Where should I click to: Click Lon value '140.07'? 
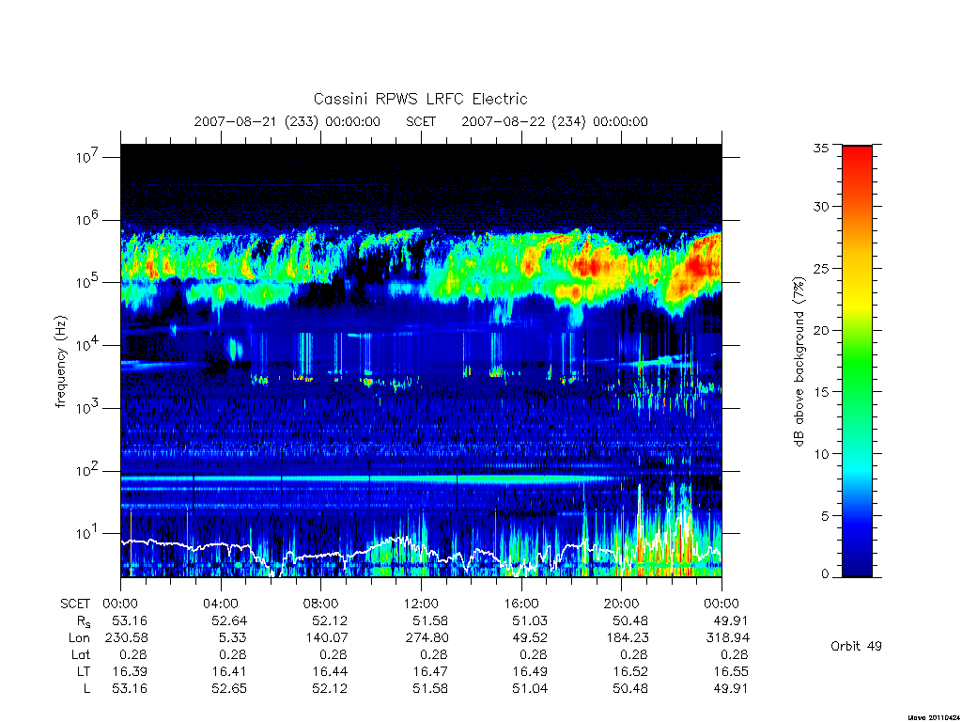point(327,638)
